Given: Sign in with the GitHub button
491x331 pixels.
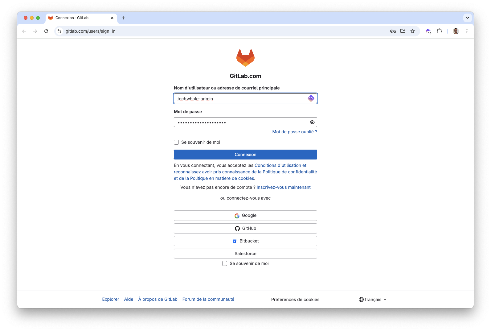Looking at the screenshot, I should [x=245, y=228].
